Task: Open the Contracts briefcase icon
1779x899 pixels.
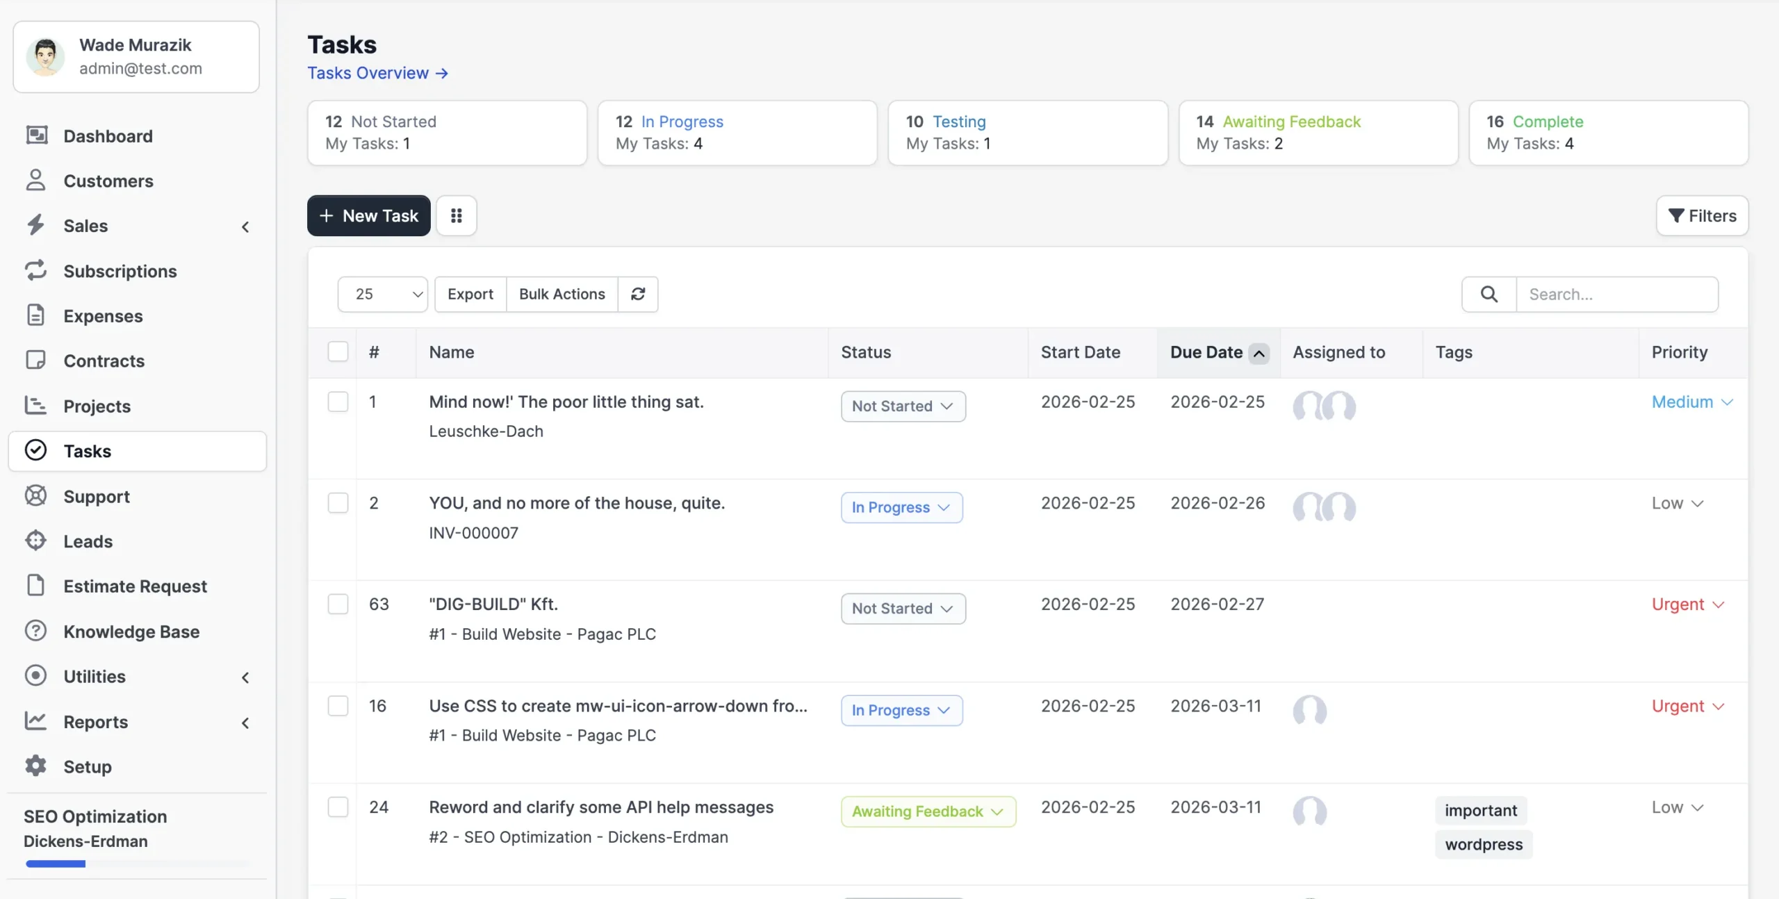Action: pyautogui.click(x=36, y=361)
